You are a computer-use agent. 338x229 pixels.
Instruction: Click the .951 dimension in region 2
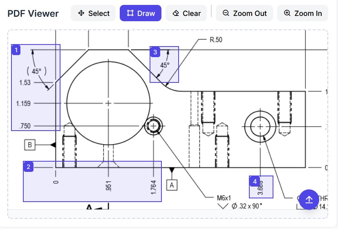(x=109, y=186)
